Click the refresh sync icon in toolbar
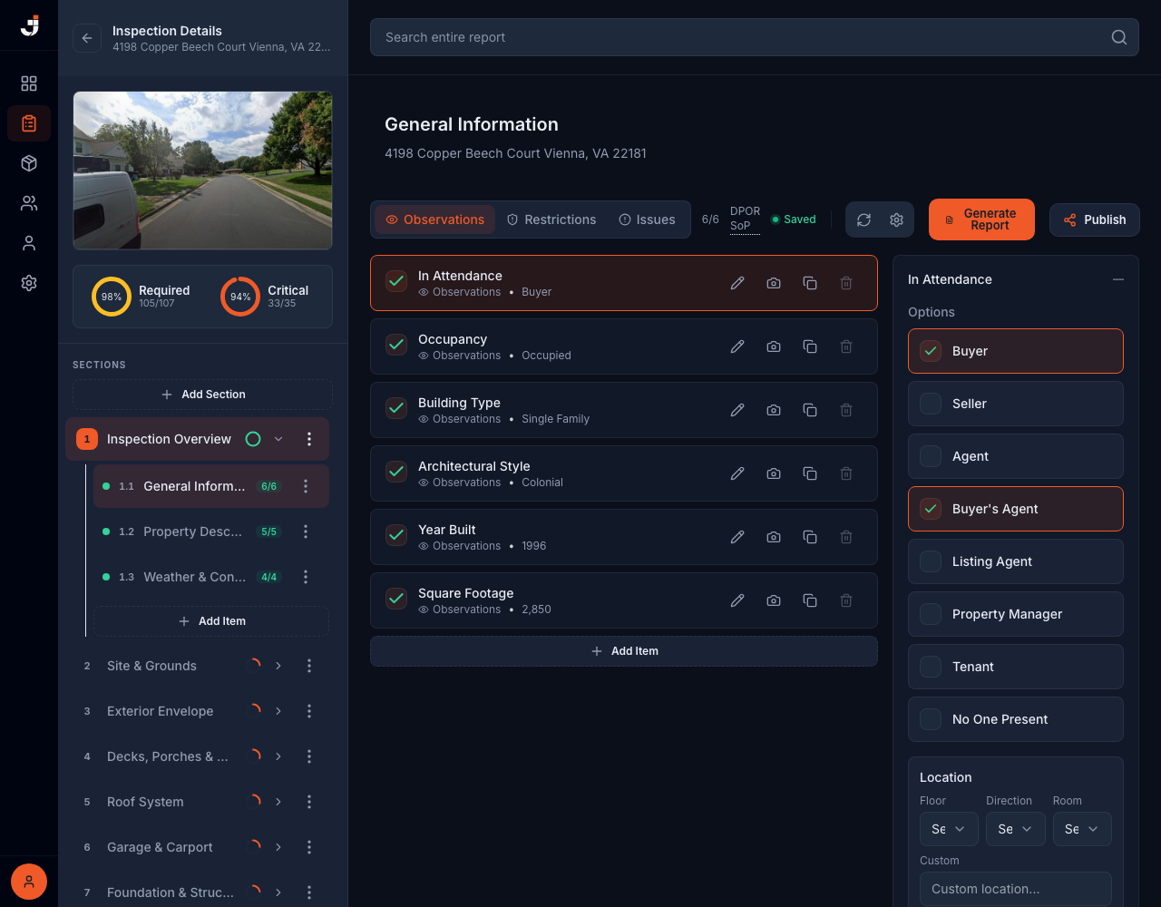This screenshot has width=1161, height=907. (x=863, y=219)
